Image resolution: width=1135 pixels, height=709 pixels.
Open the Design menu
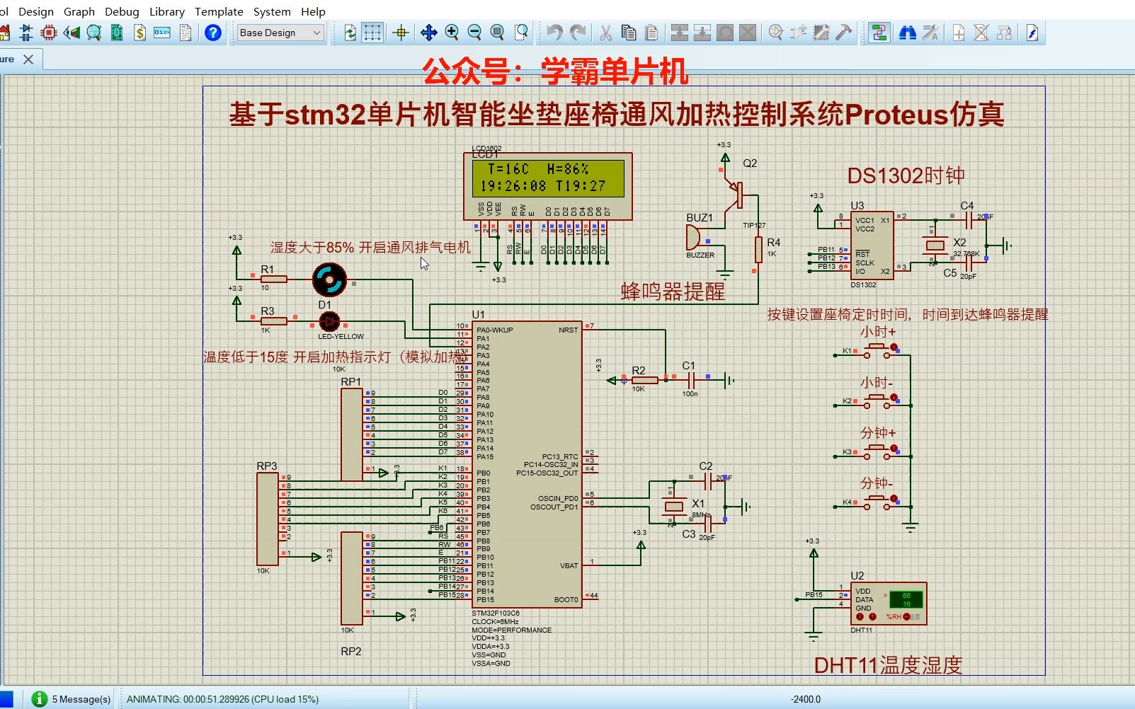(x=36, y=11)
